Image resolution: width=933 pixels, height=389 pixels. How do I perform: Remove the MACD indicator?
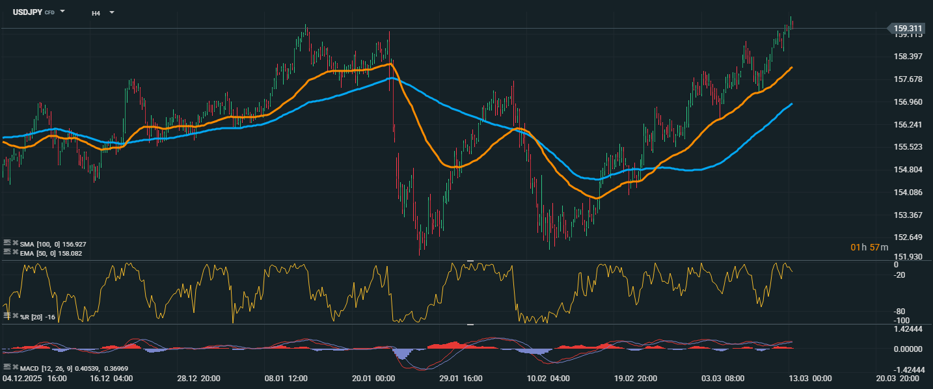15,368
